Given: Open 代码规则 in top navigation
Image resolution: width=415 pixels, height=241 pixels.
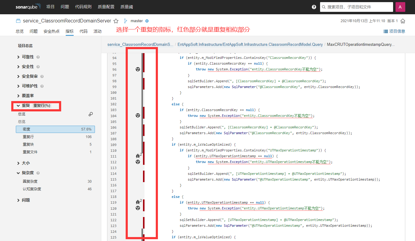Looking at the screenshot, I should (83, 7).
